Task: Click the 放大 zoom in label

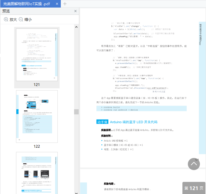Action: click(x=13, y=20)
